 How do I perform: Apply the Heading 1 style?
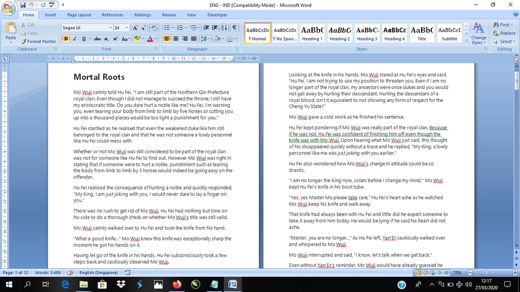click(x=312, y=33)
